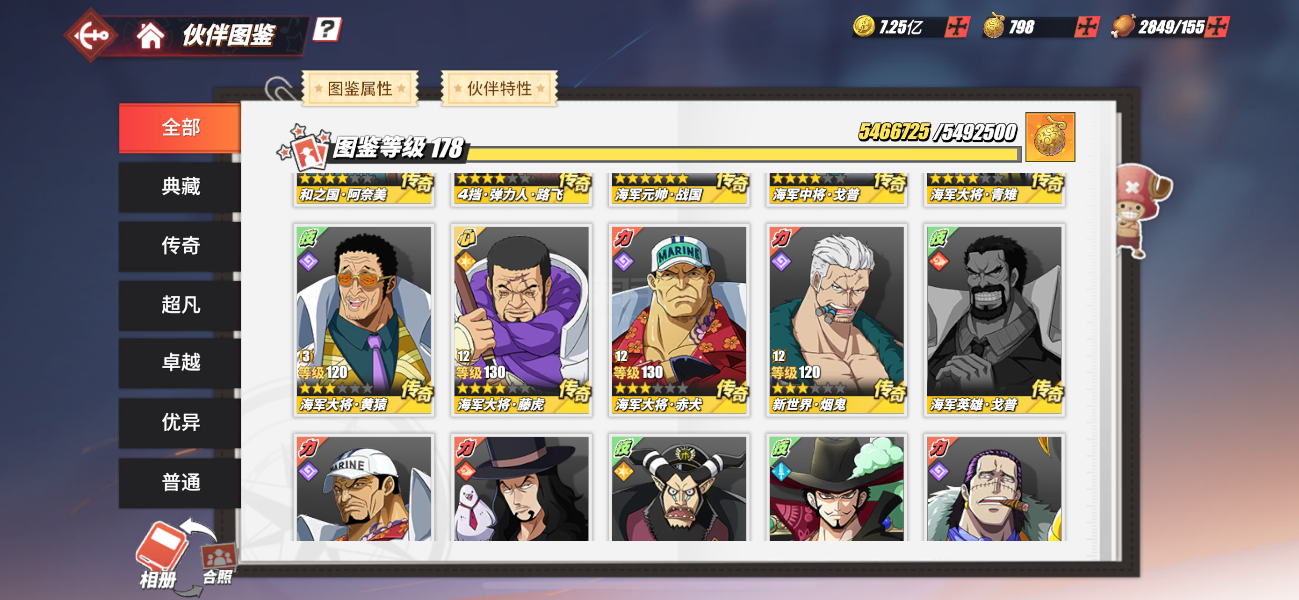Add gold coins with plus icon
This screenshot has width=1299, height=600.
(957, 27)
